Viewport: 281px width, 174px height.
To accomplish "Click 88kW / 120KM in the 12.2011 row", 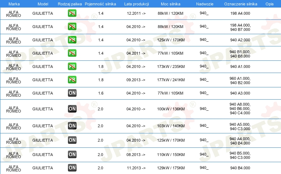I will pos(170,13).
